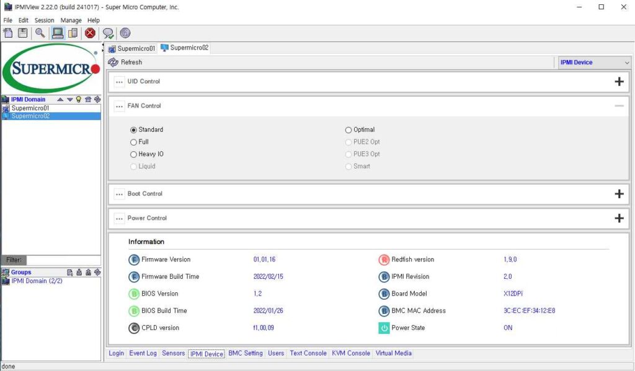Click the refresh icon in IPMI Domain header

(x=97, y=100)
